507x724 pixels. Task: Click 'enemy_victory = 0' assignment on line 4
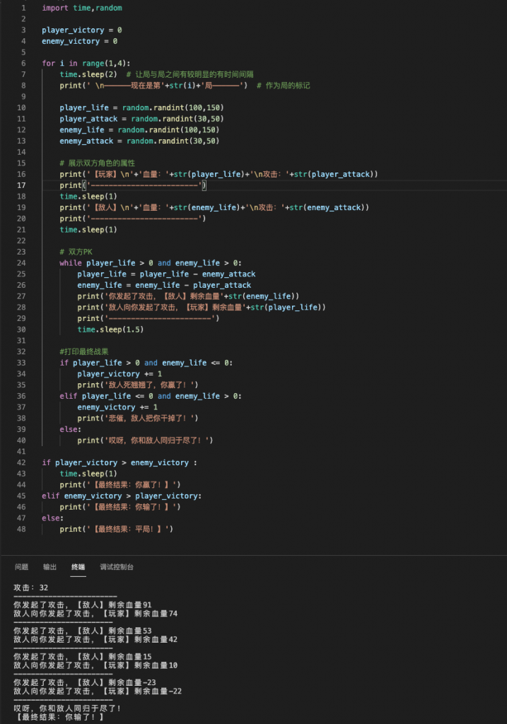pos(79,41)
